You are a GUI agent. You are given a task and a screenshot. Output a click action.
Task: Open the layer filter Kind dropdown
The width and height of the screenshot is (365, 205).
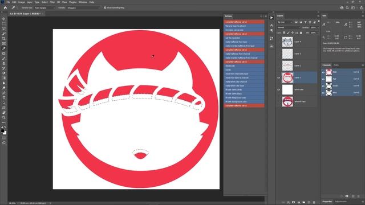tap(285, 22)
